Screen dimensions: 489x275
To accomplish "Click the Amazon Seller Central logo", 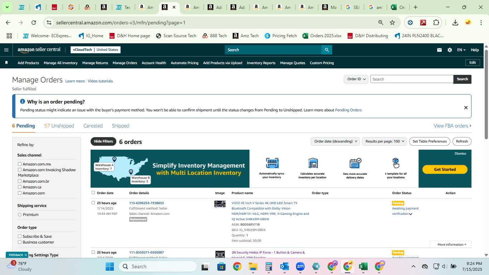I will pyautogui.click(x=39, y=50).
